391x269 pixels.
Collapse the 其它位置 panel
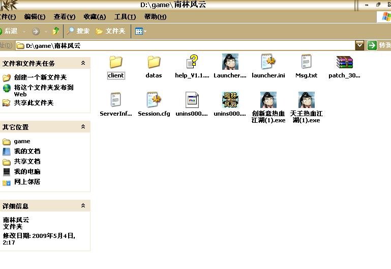83,127
